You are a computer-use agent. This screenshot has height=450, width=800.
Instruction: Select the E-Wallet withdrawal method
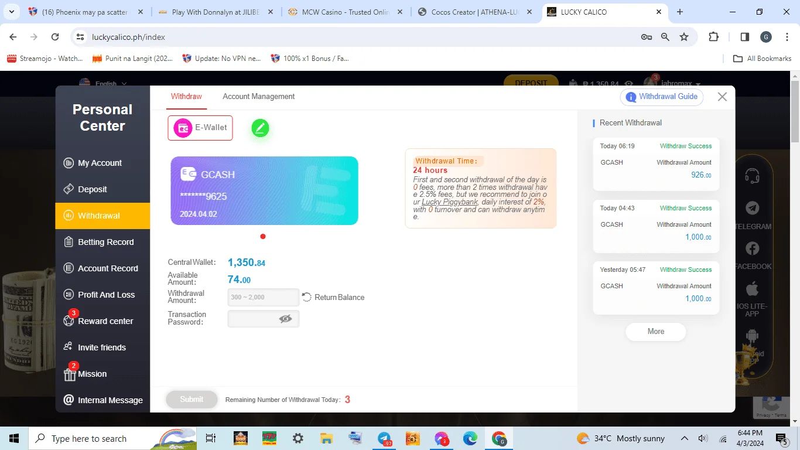[x=200, y=128]
